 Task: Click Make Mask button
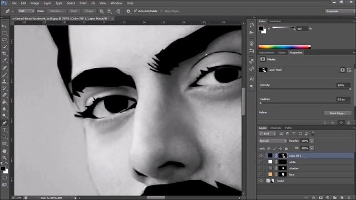pos(74,11)
